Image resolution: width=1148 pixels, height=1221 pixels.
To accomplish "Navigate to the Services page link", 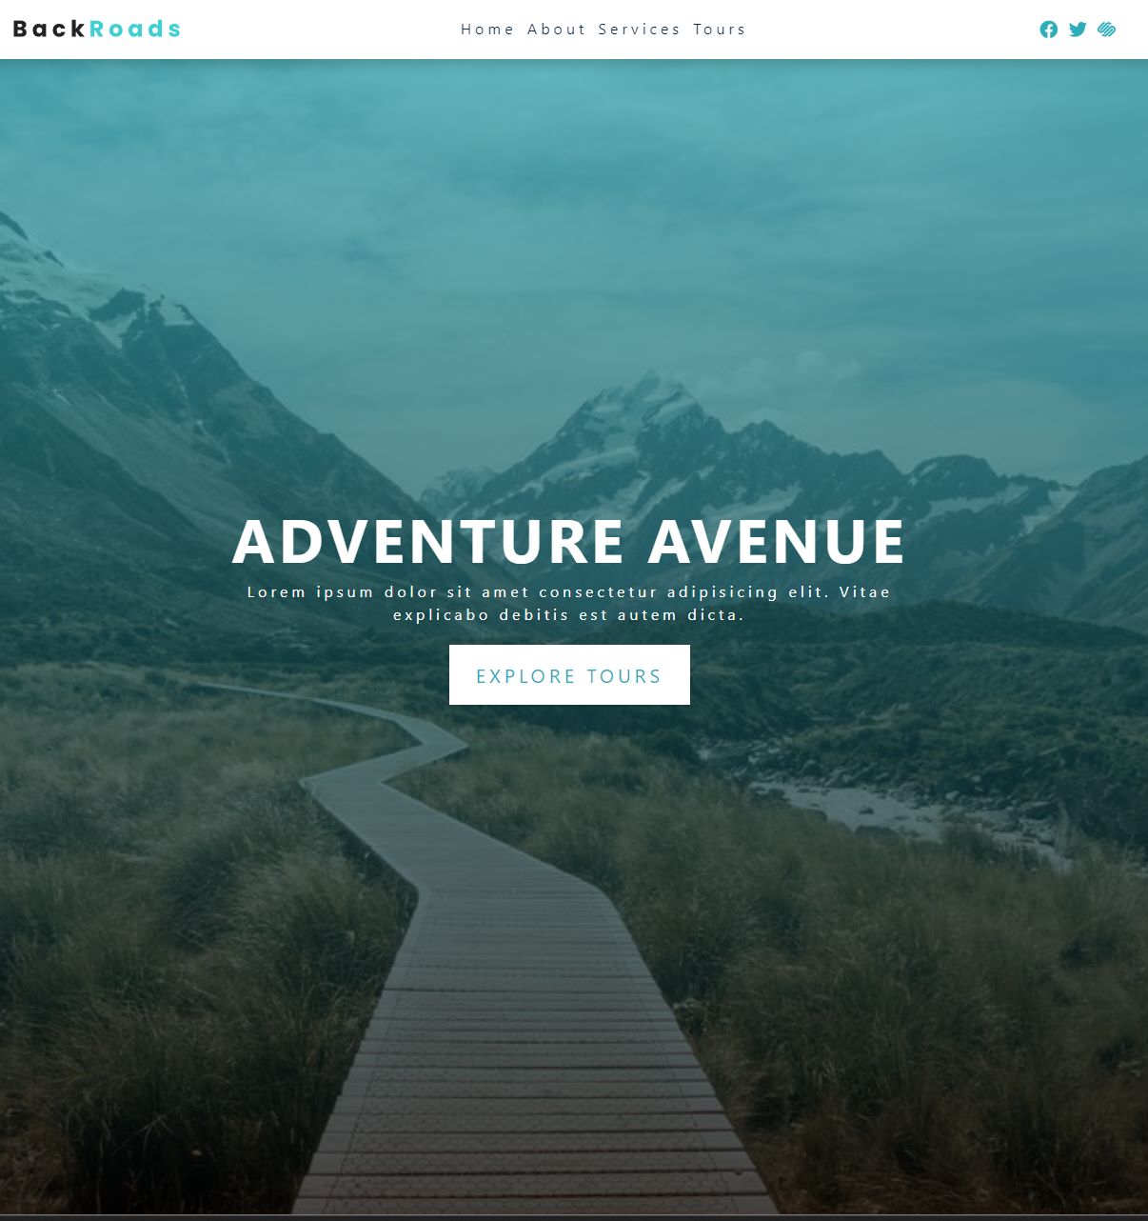I will [x=639, y=30].
